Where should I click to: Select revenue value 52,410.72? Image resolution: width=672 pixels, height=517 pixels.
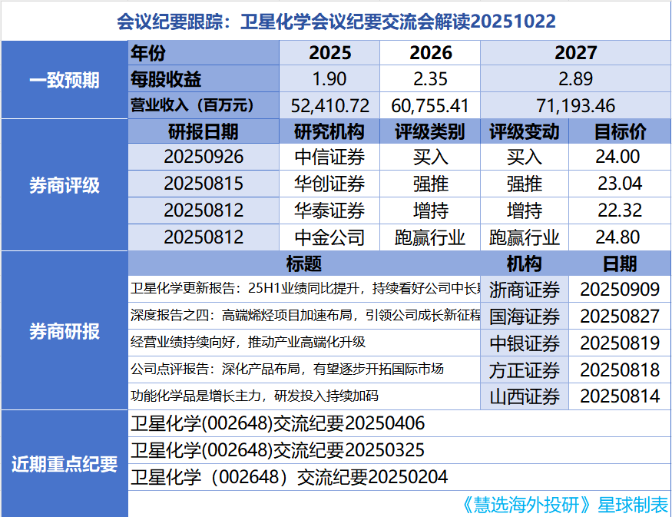[x=329, y=105]
